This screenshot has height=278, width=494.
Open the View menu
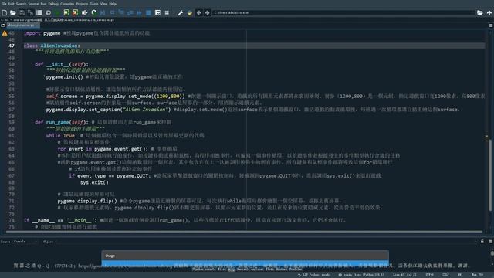103,4
